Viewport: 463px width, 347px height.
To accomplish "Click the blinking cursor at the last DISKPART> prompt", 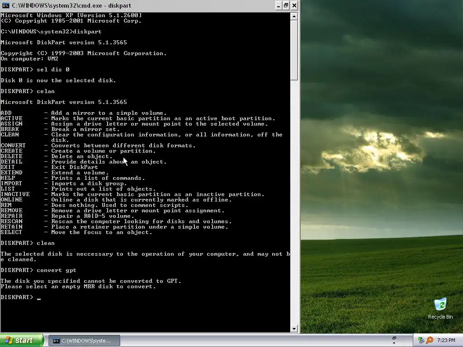I will pos(39,298).
